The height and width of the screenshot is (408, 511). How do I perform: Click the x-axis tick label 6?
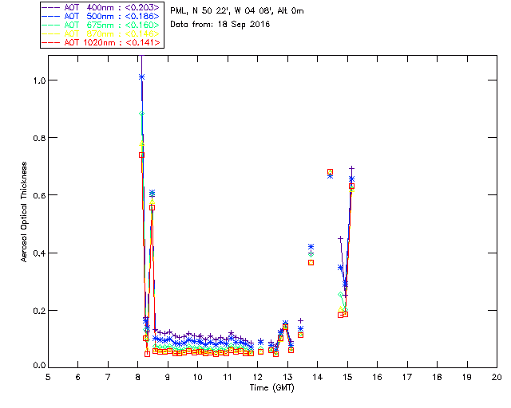[78, 377]
